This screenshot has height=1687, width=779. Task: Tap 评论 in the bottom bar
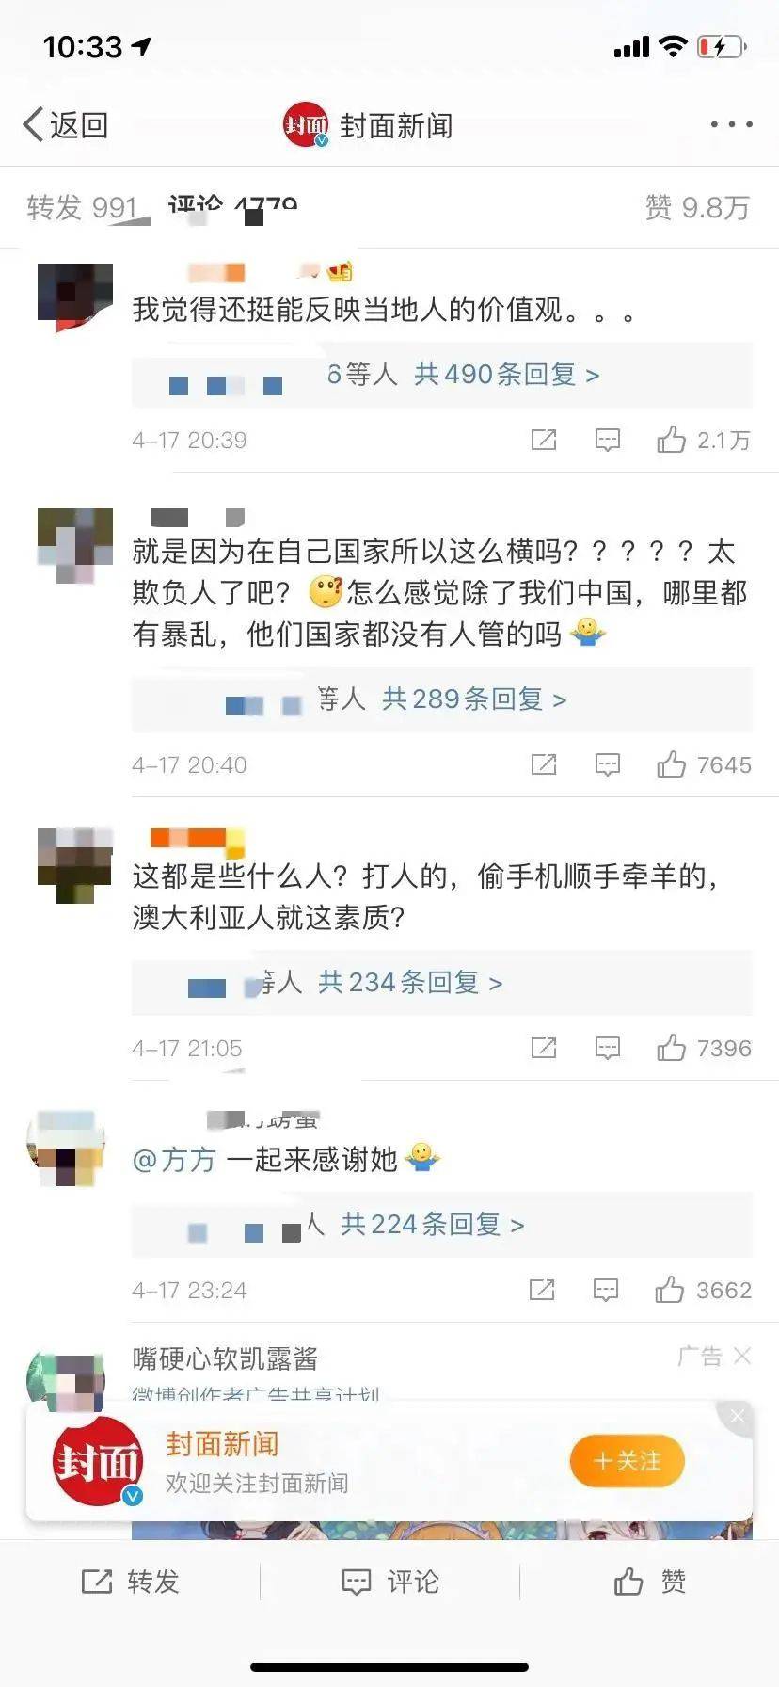coord(389,1582)
